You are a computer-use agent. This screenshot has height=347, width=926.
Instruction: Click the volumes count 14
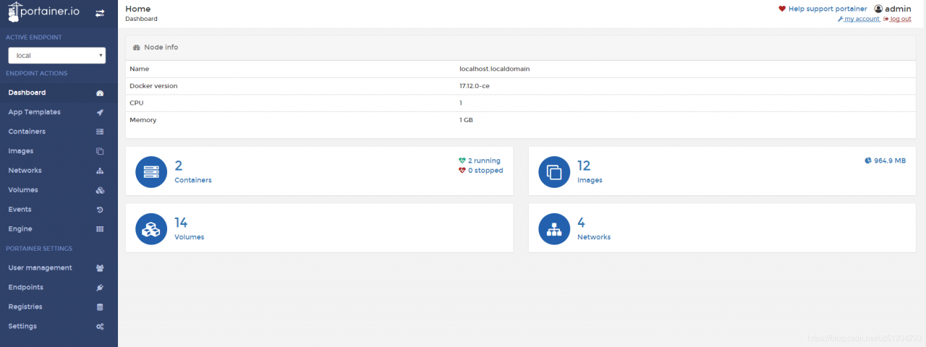click(x=181, y=223)
